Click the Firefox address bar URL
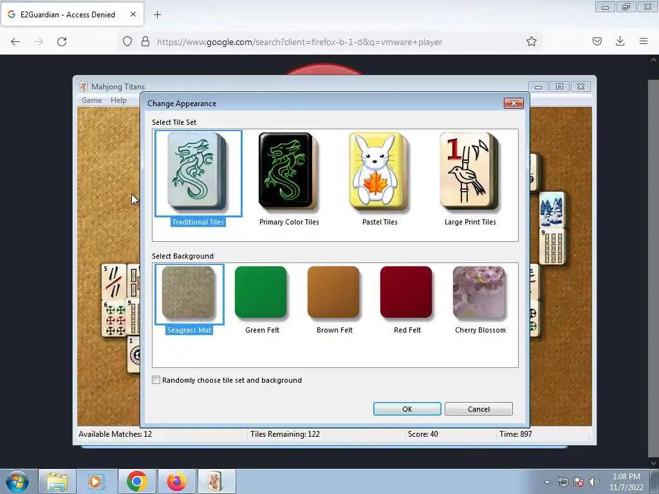Image resolution: width=659 pixels, height=494 pixels. coord(299,42)
